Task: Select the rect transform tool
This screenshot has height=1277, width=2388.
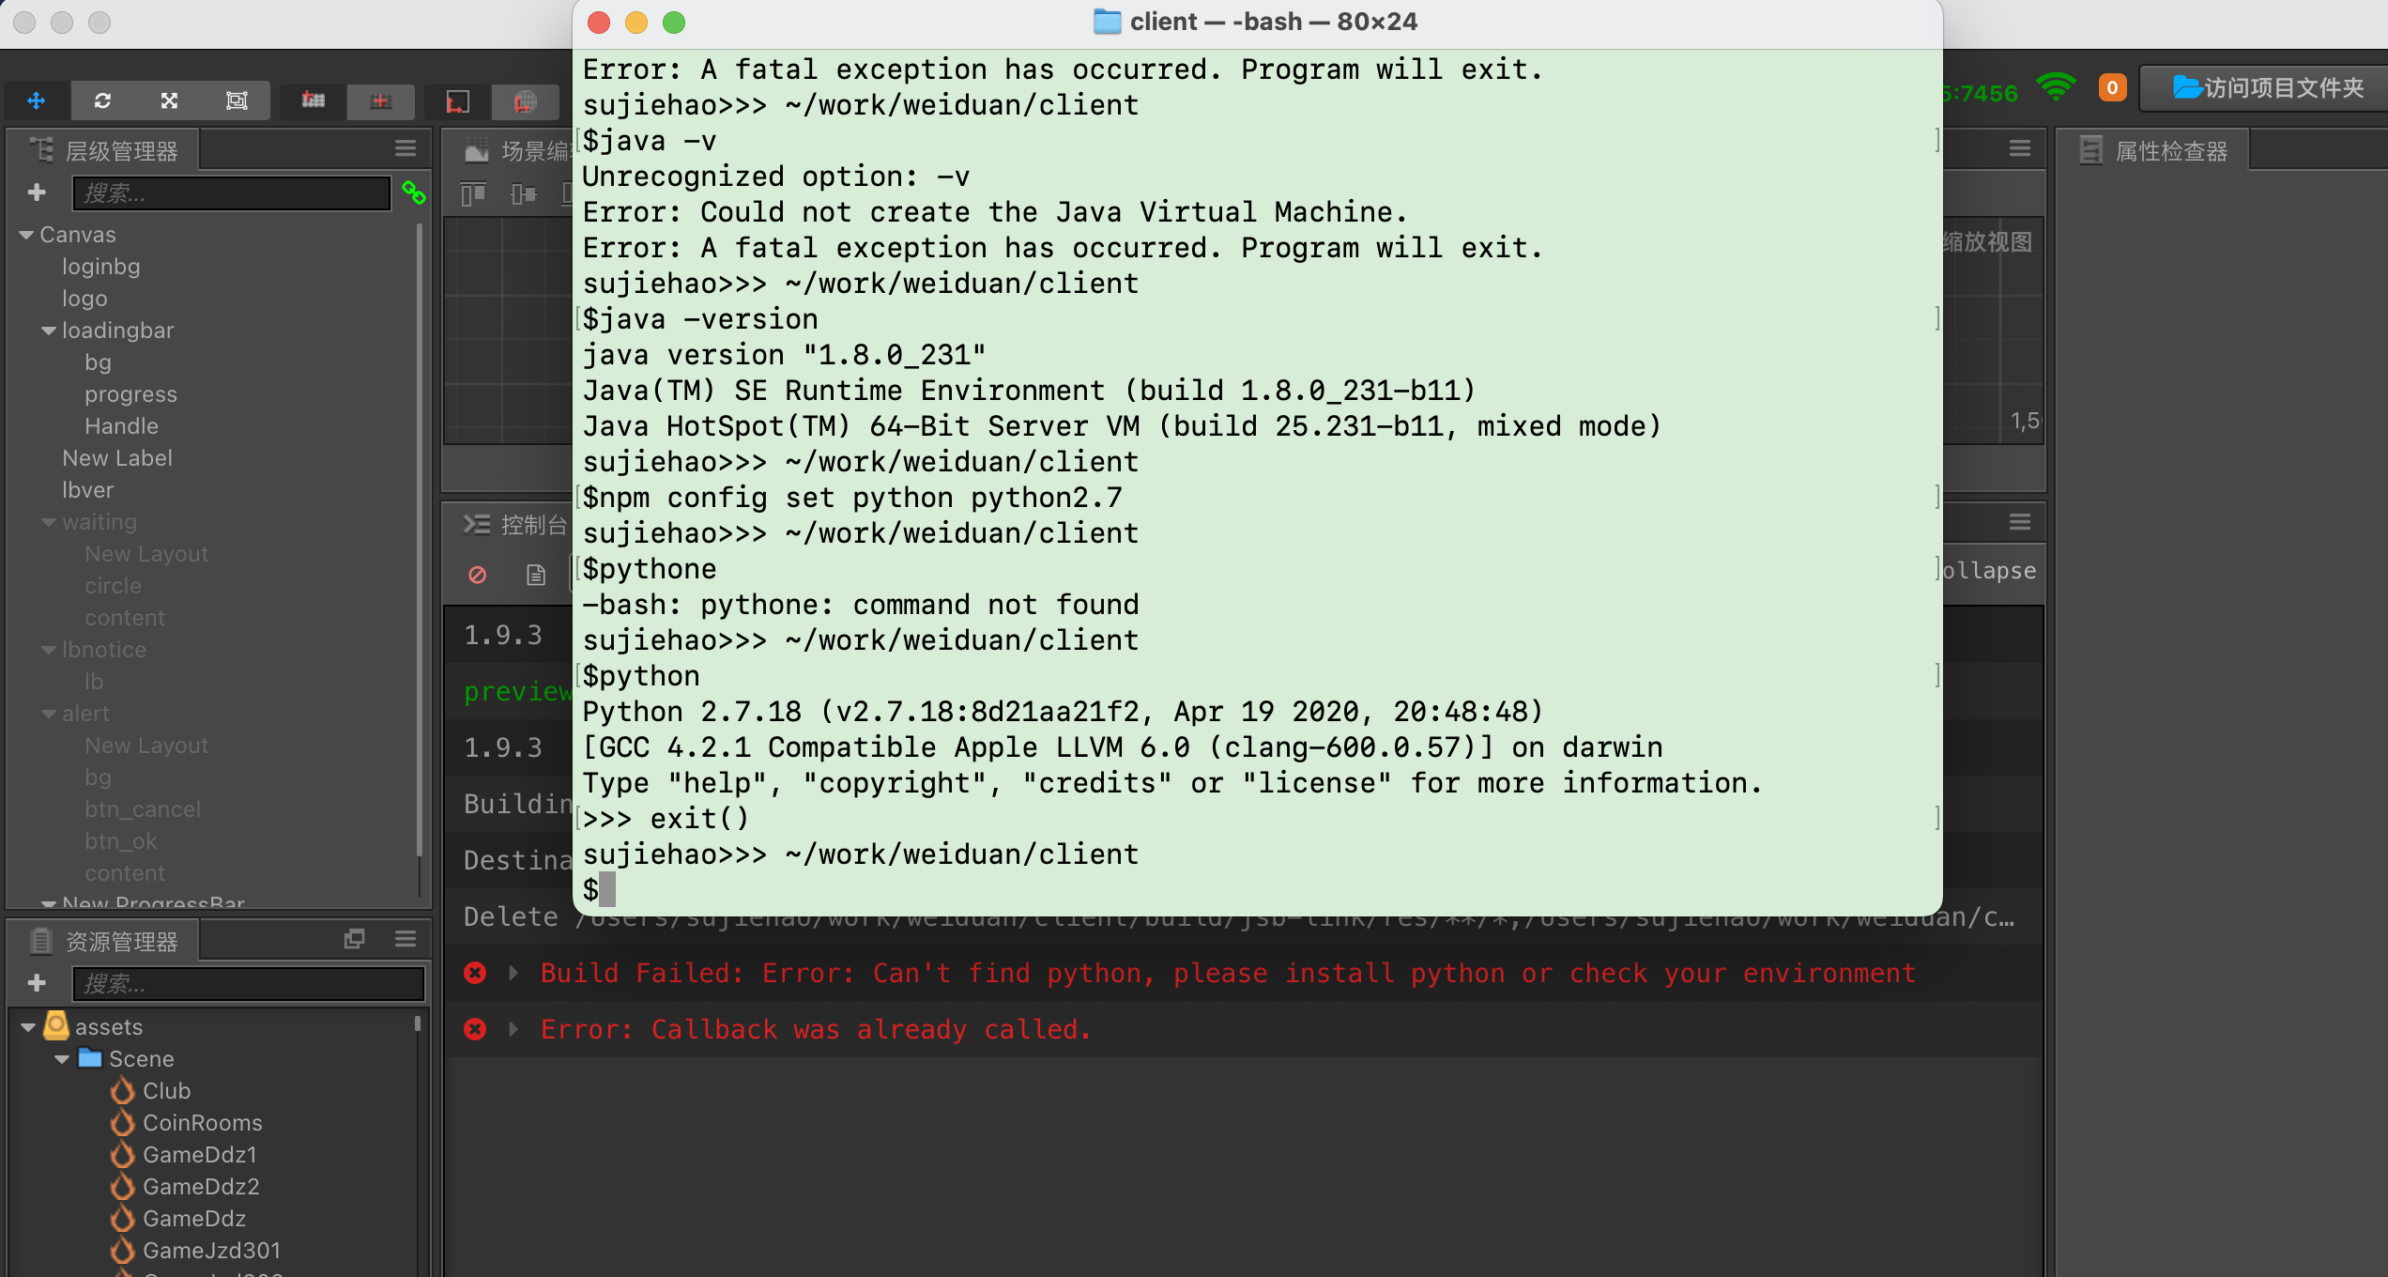Action: (237, 100)
